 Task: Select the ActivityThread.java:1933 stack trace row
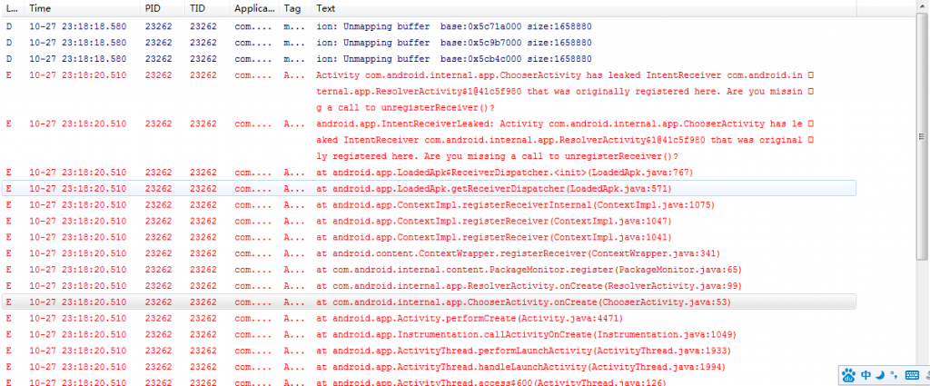429,351
